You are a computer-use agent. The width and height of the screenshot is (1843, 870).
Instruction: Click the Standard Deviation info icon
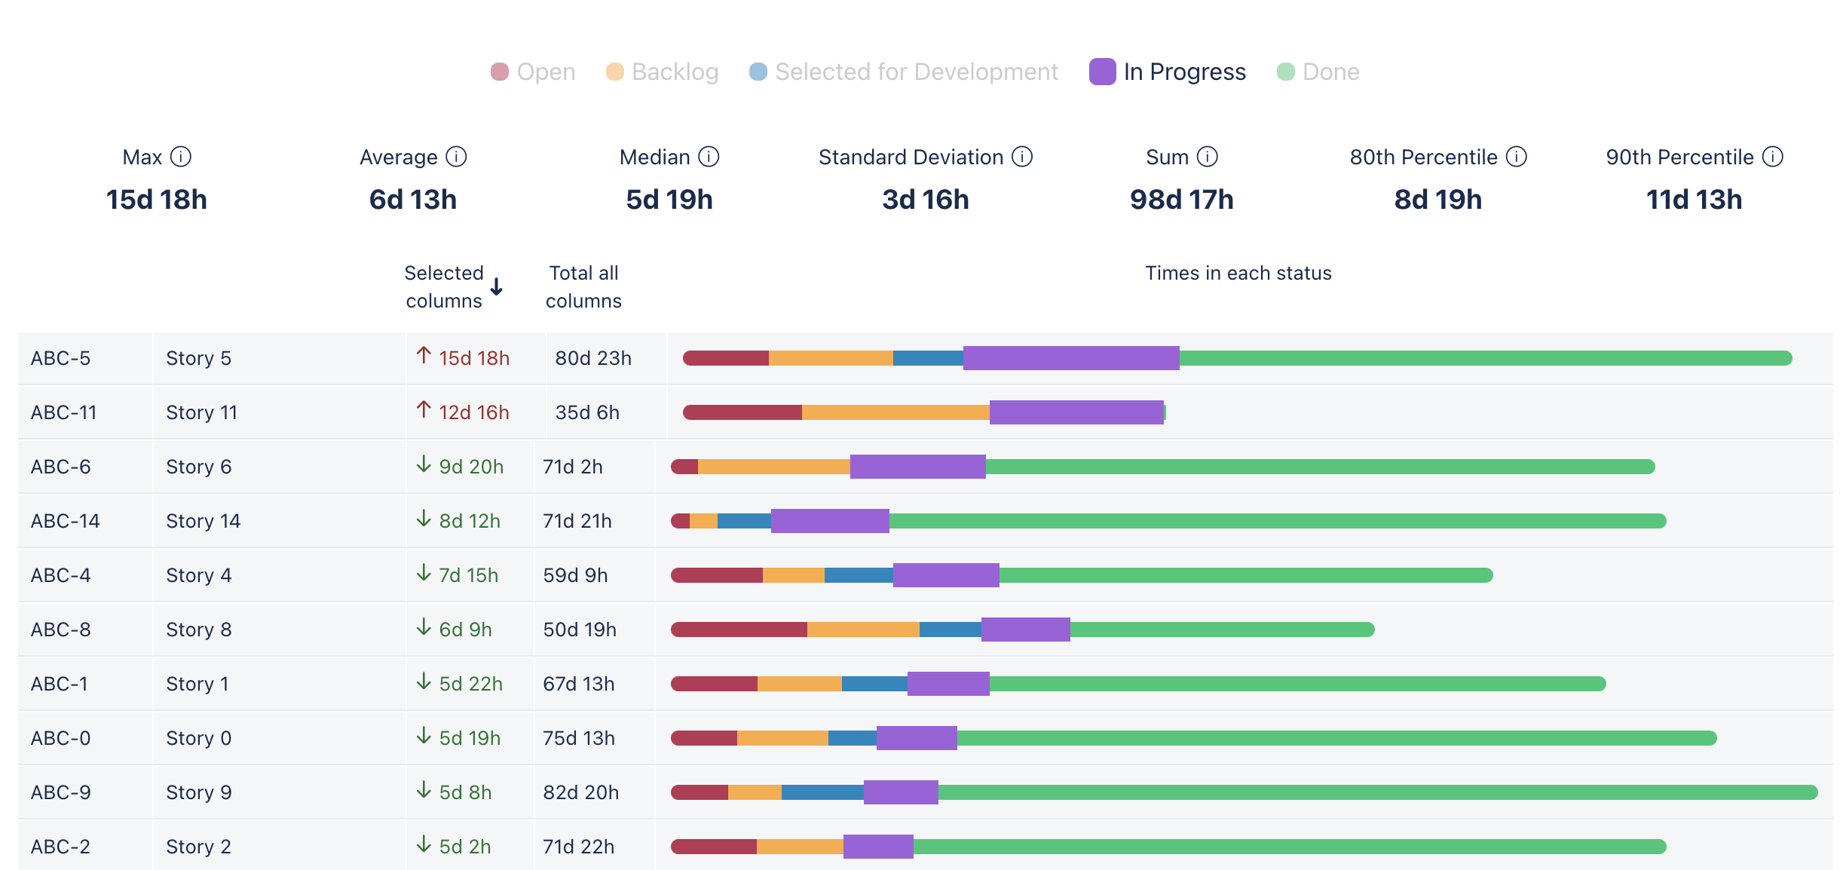click(x=1022, y=157)
